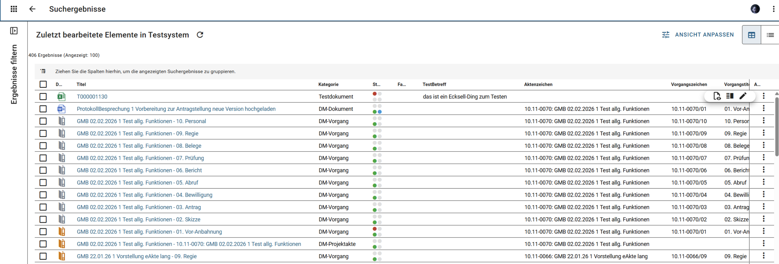This screenshot has height=264, width=779.
Task: Refresh the recently edited elements list
Action: coord(200,35)
